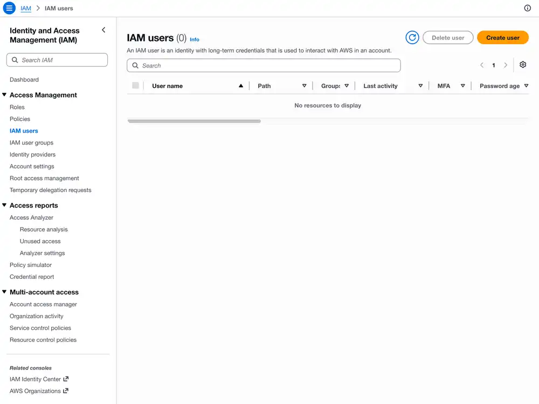Open Unused access
The height and width of the screenshot is (404, 539).
coord(40,241)
